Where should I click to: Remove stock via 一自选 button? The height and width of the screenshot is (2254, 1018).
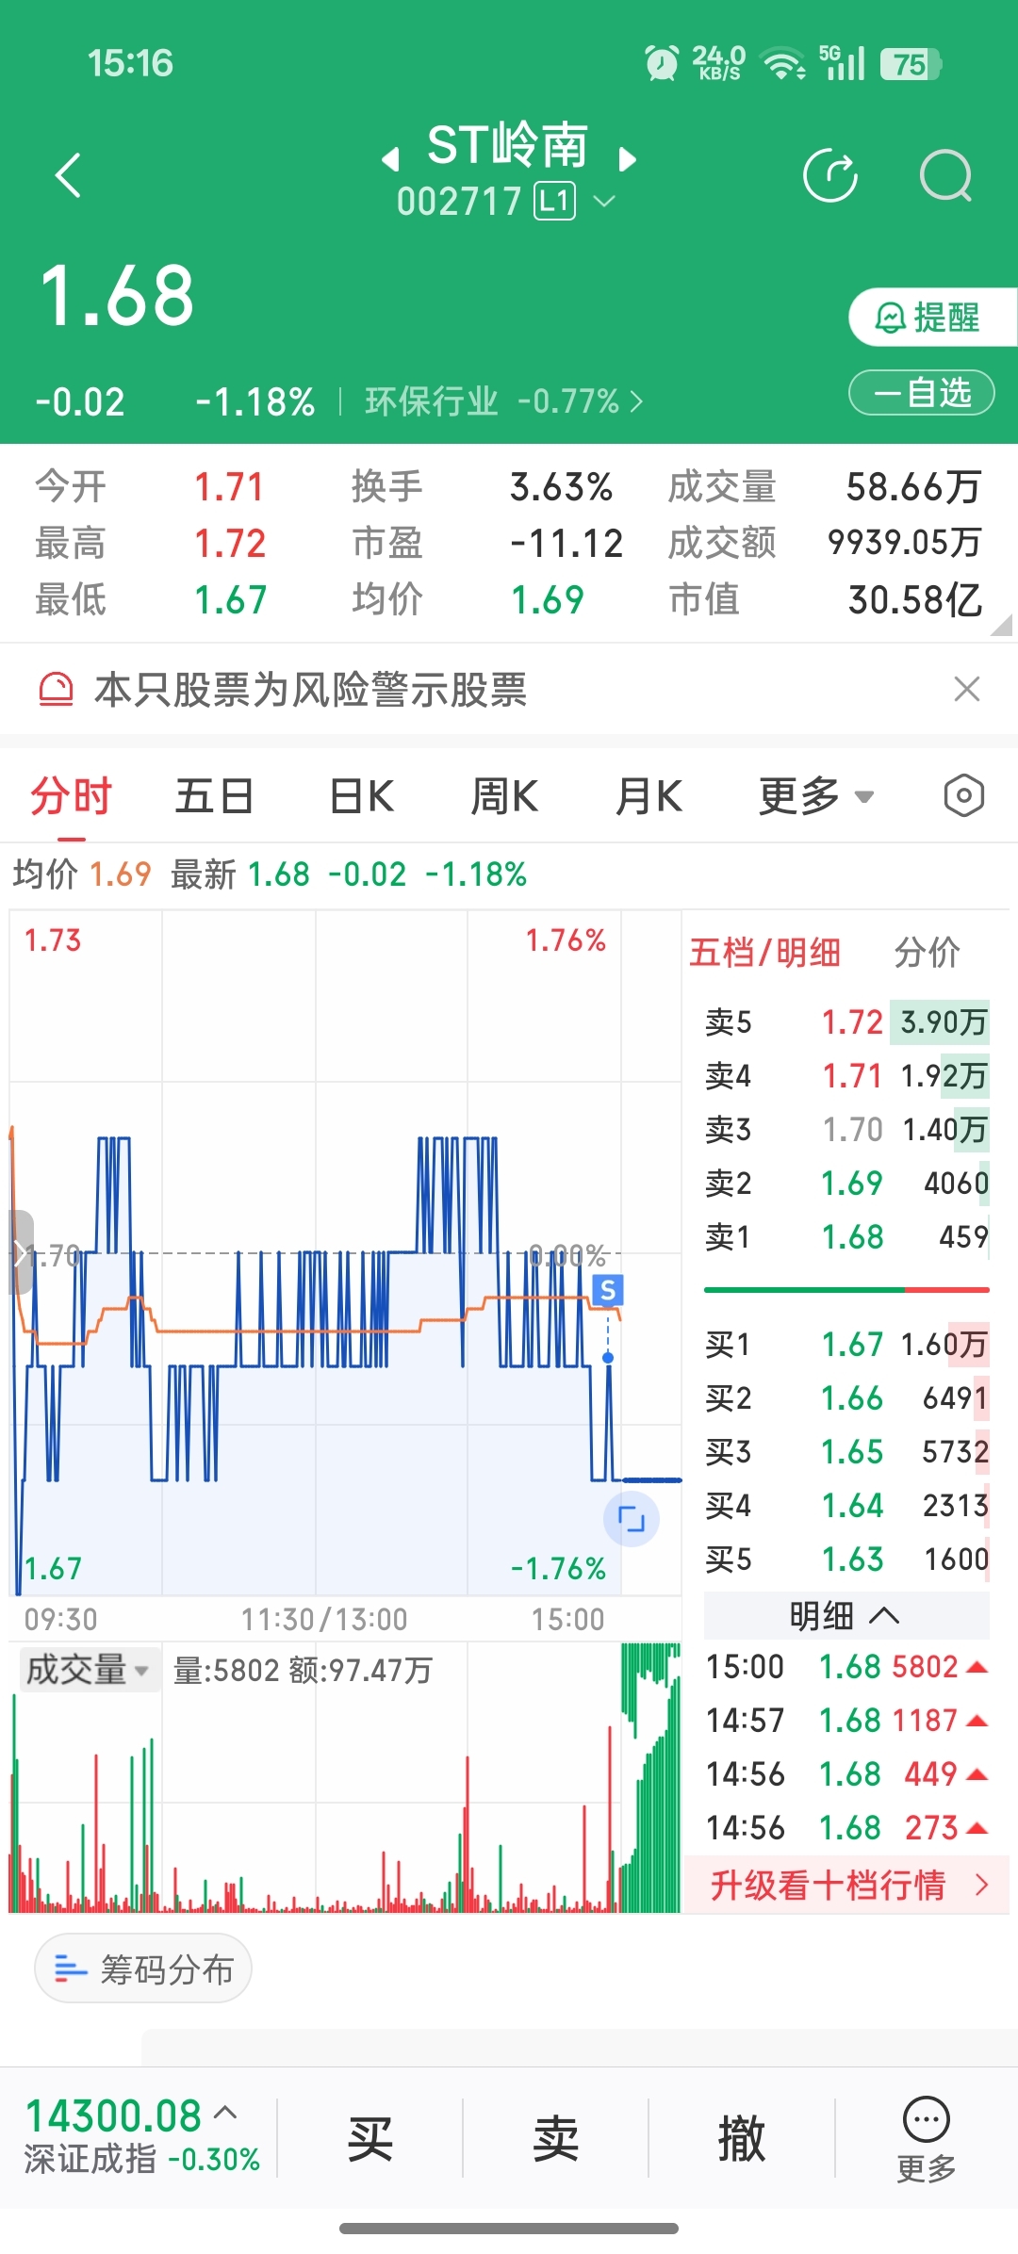coord(922,392)
